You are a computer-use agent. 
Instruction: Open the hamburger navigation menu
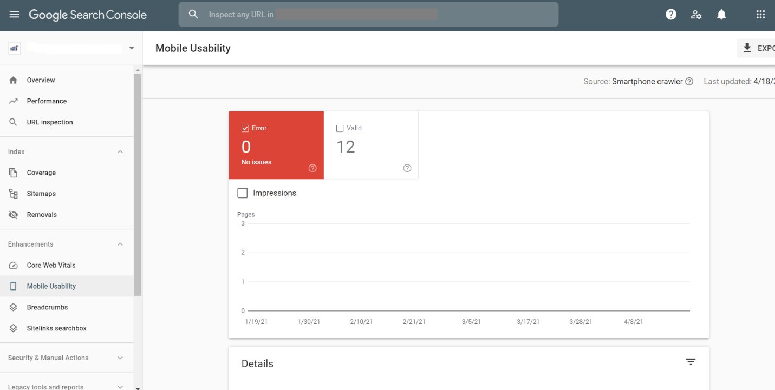tap(14, 14)
